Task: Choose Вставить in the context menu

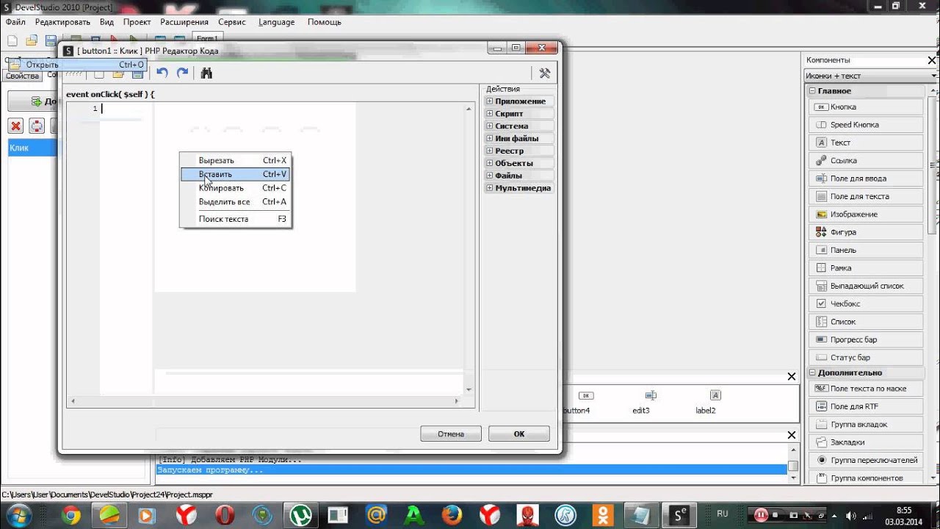Action: point(235,174)
